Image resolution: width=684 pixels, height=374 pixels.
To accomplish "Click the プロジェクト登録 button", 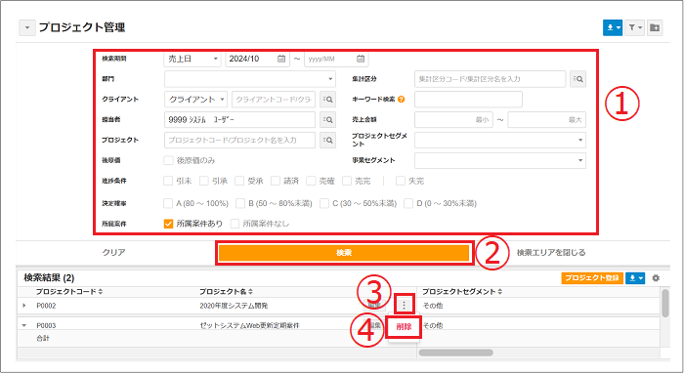I will [592, 277].
